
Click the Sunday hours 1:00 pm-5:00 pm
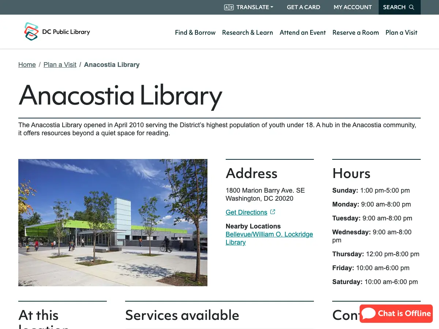point(385,190)
